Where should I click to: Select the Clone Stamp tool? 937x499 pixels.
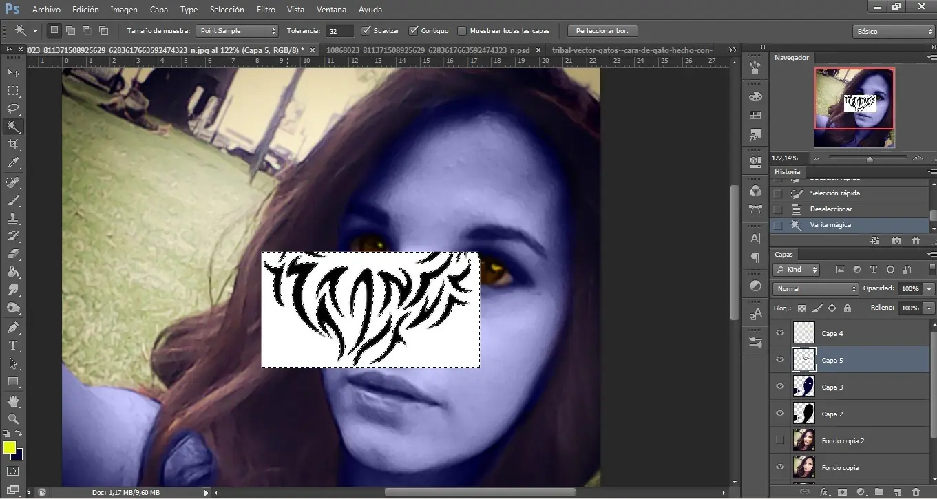tap(13, 219)
